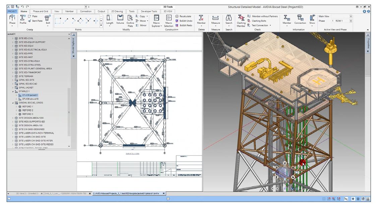Run Member without Partners check
378x207 pixels.
pyautogui.click(x=262, y=16)
